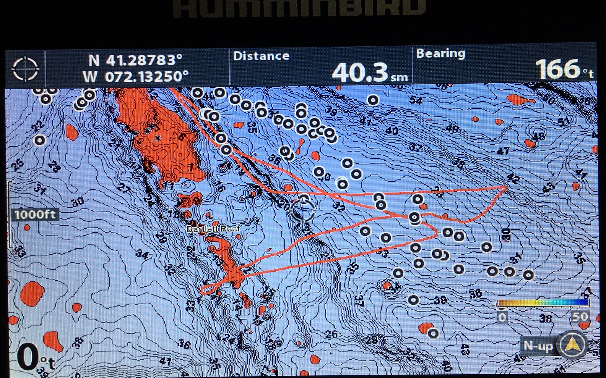Choose the waypoint just left of depth 39
Image resolution: width=606 pixels, height=378 pixels.
point(413,300)
